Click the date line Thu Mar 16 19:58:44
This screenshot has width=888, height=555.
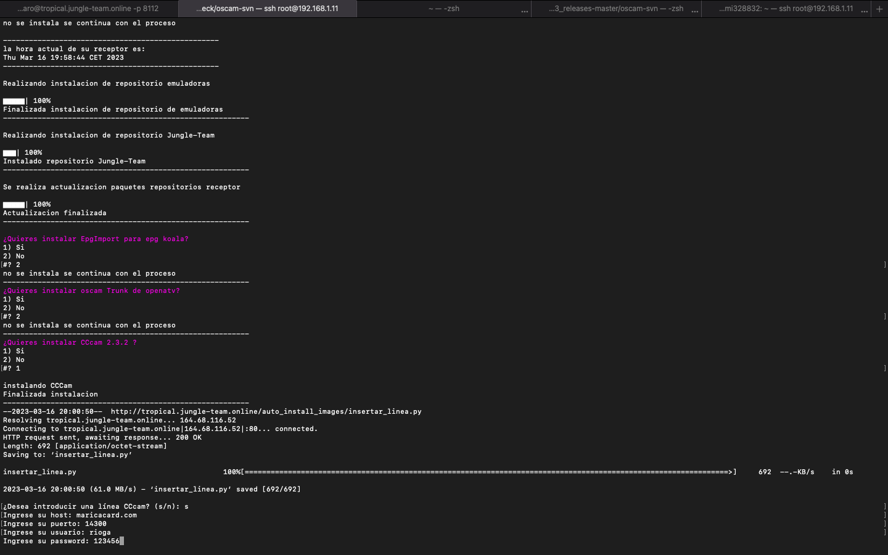coord(63,57)
